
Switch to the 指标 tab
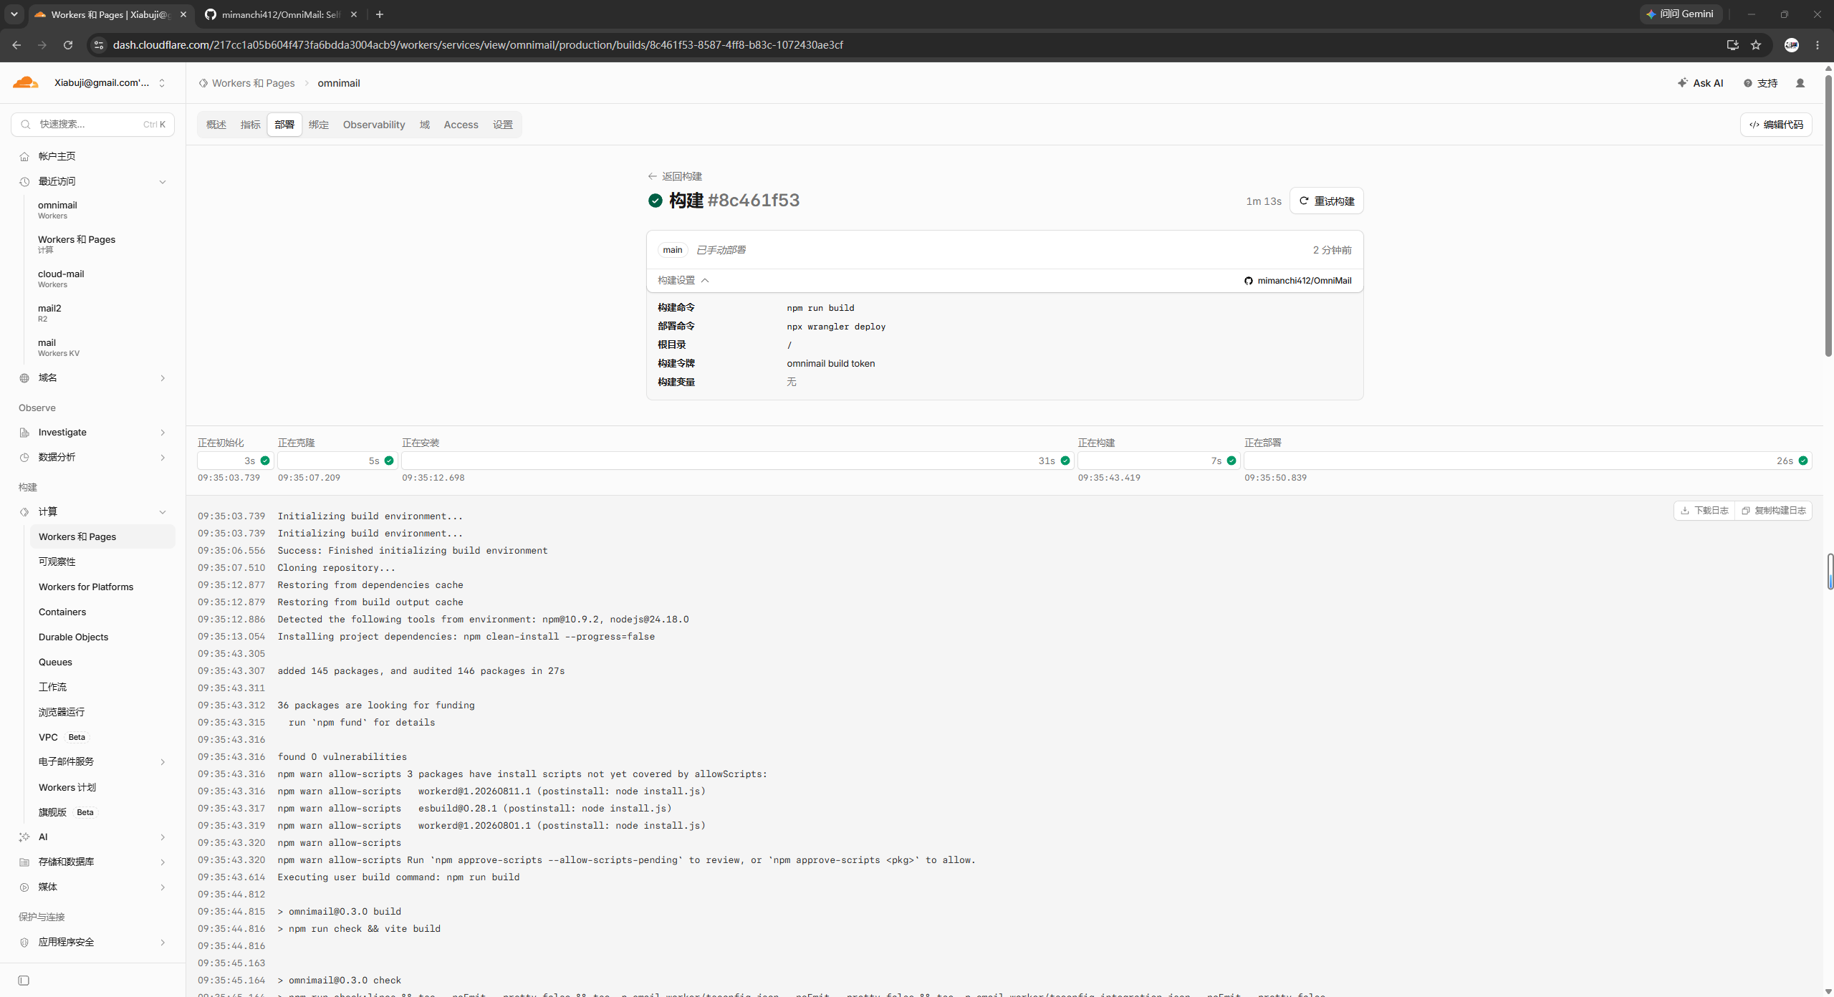(x=251, y=125)
